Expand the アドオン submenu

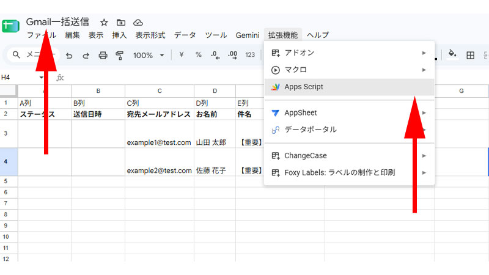349,53
